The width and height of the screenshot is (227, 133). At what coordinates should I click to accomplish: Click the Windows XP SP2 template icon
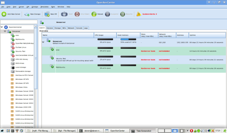(x=12, y=83)
